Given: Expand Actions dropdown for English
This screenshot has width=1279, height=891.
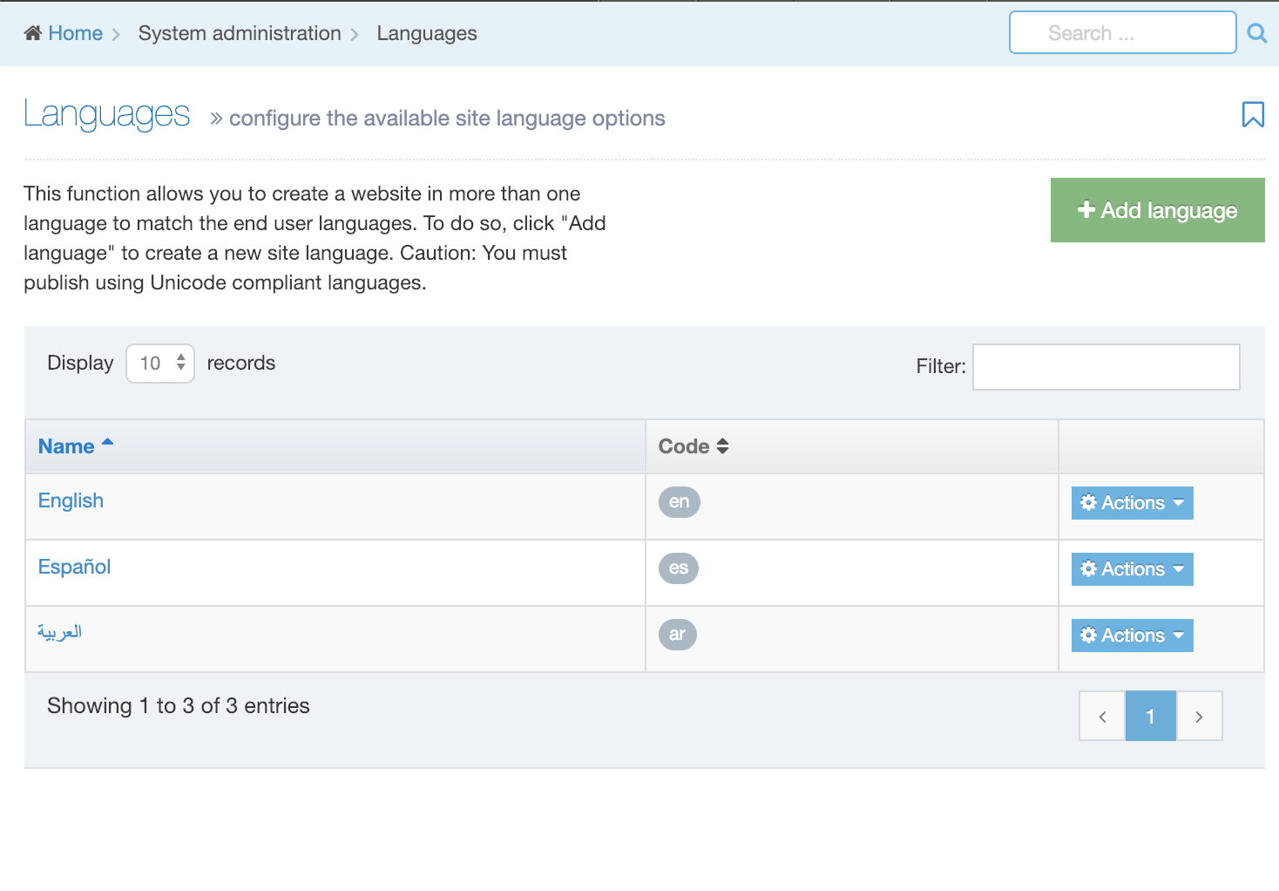Looking at the screenshot, I should point(1132,503).
